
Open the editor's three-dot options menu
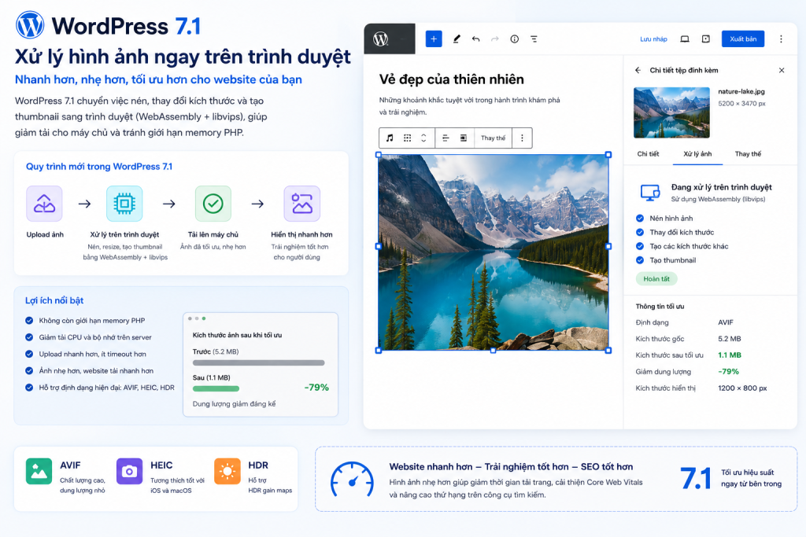(781, 39)
